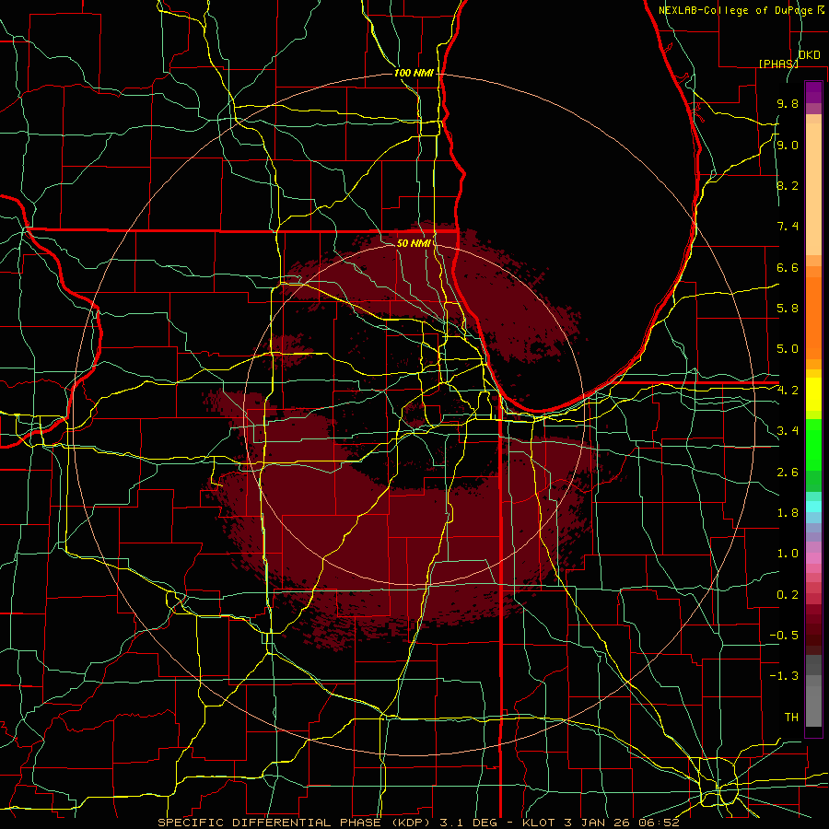Pick the purple segment atop the color bar

pos(813,92)
